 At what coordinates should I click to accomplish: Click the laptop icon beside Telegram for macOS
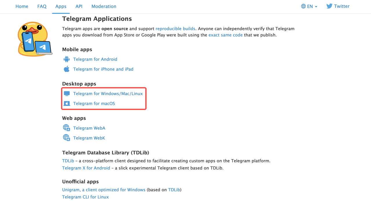click(67, 104)
